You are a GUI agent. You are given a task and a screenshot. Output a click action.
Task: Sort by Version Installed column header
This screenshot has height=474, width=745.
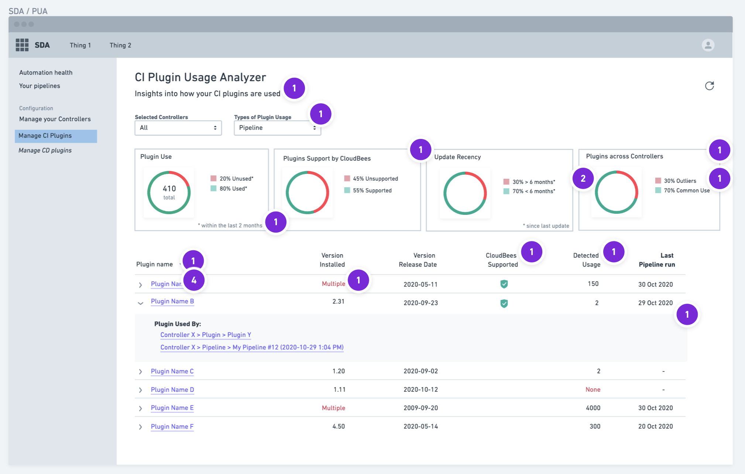click(332, 260)
